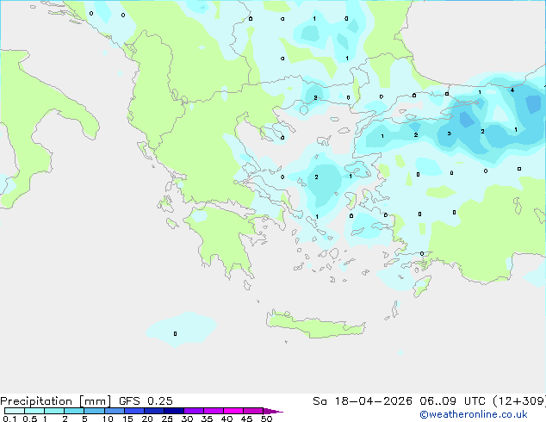Click the violet legend swatch between 35 and 40
Viewport: 546px width, 422px height.
pos(213,411)
